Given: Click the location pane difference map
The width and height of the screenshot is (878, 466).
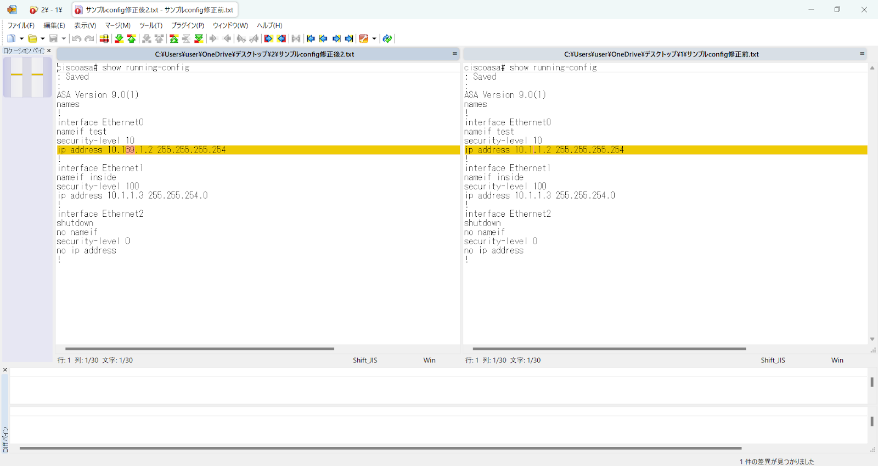Looking at the screenshot, I should click(x=27, y=77).
